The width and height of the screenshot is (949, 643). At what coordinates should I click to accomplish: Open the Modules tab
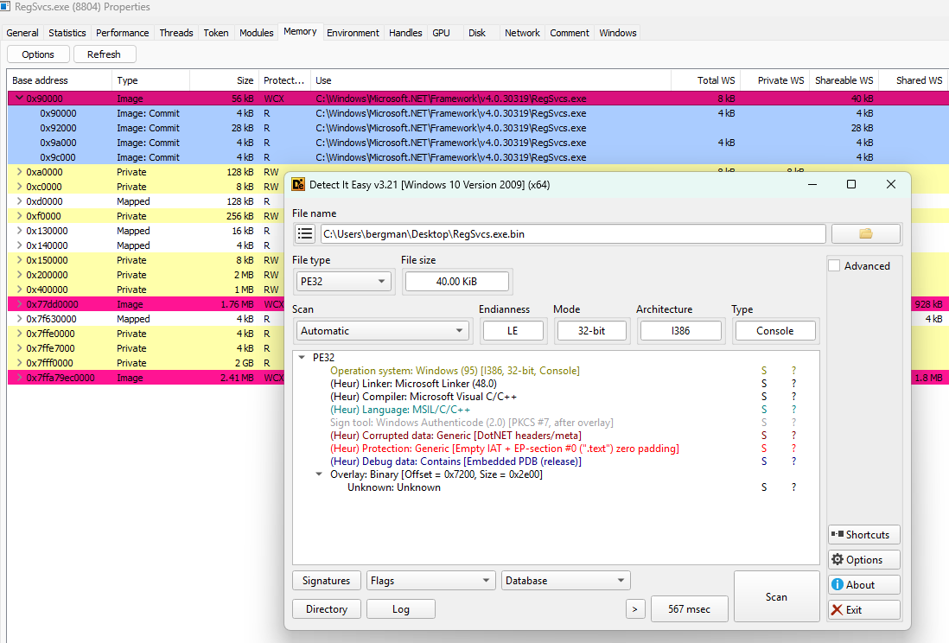256,33
